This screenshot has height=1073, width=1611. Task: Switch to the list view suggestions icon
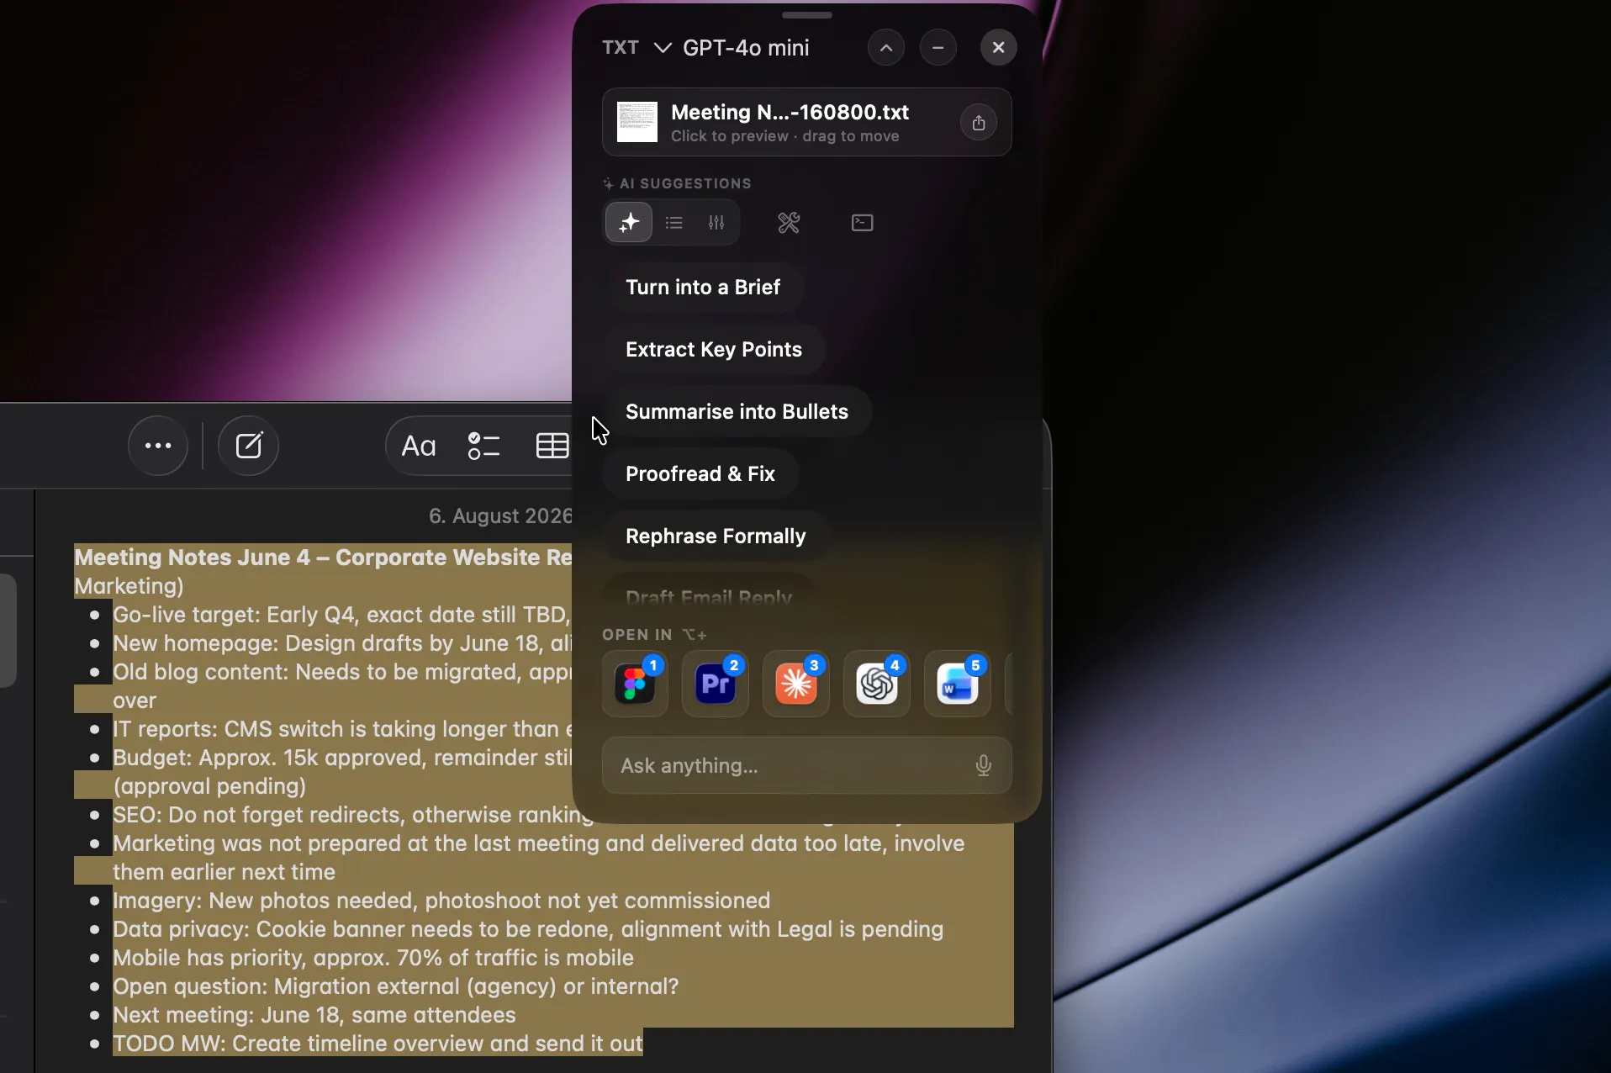point(674,223)
